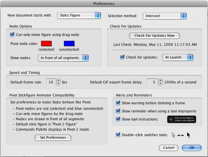This screenshot has height=157, width=208.
Task: Uncheck 'Show warning before deleting a frame'
Action: (118, 103)
